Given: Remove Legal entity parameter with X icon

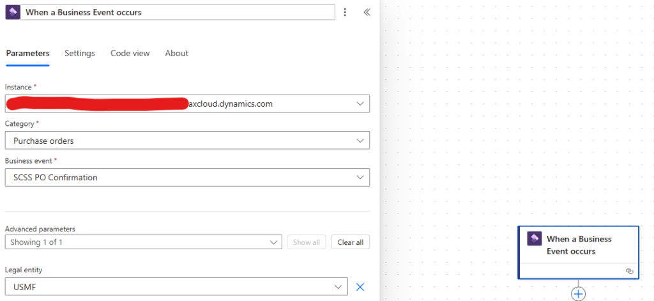Looking at the screenshot, I should (360, 287).
